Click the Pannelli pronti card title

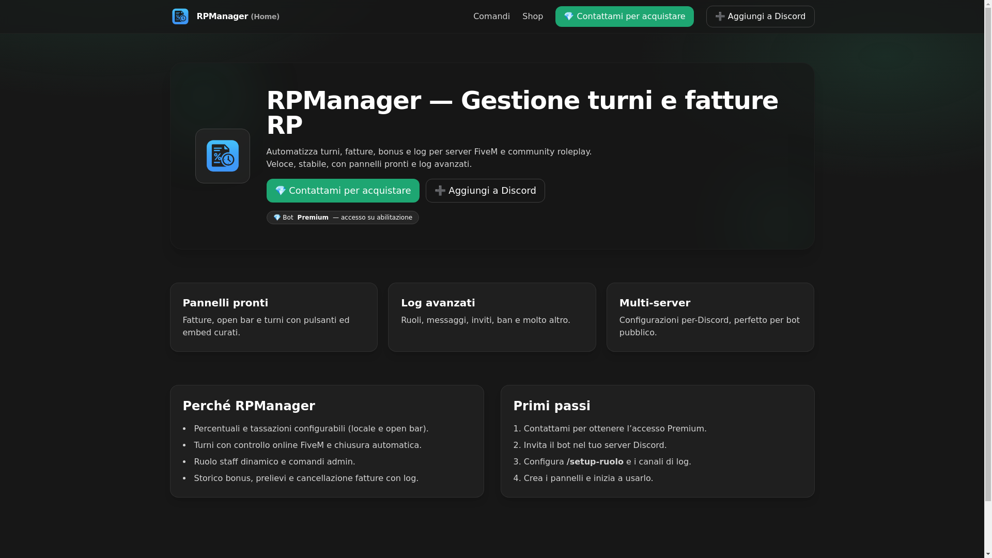pos(225,303)
